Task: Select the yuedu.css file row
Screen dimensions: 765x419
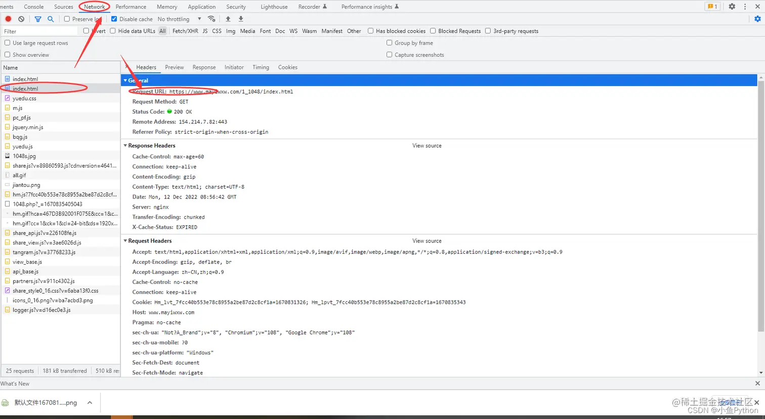Action: pyautogui.click(x=61, y=98)
